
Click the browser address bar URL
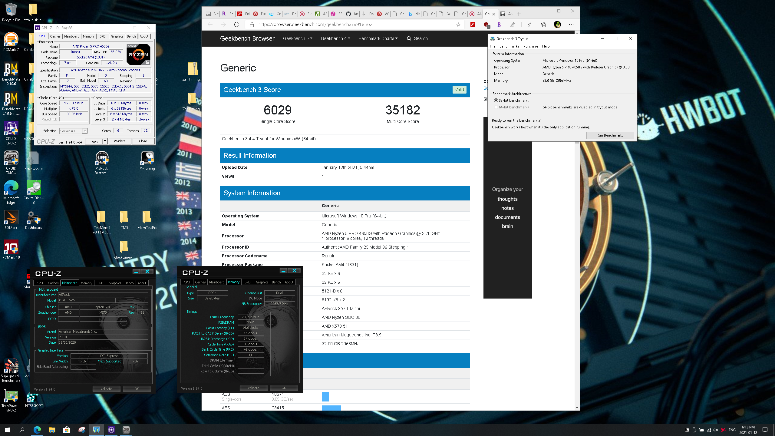click(315, 25)
